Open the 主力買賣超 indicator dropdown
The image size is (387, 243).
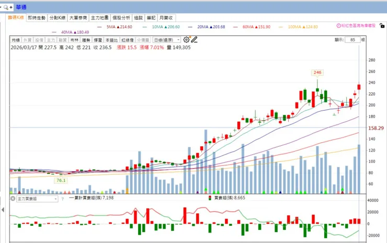(x=37, y=199)
